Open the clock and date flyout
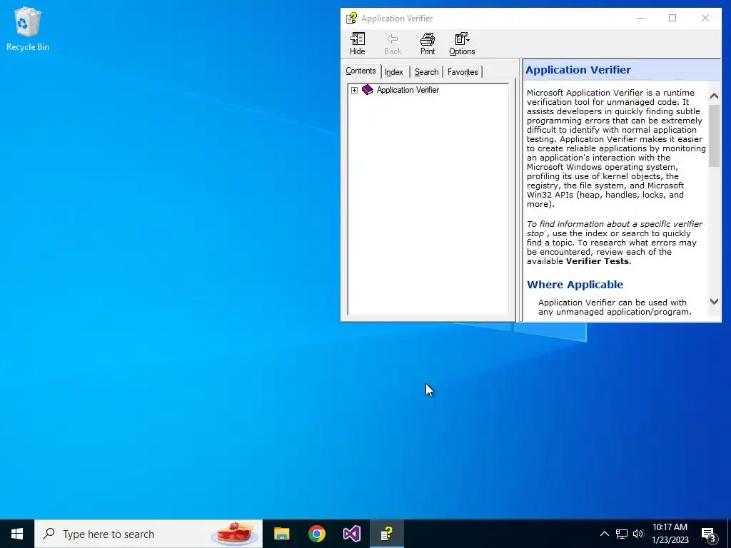 [670, 534]
